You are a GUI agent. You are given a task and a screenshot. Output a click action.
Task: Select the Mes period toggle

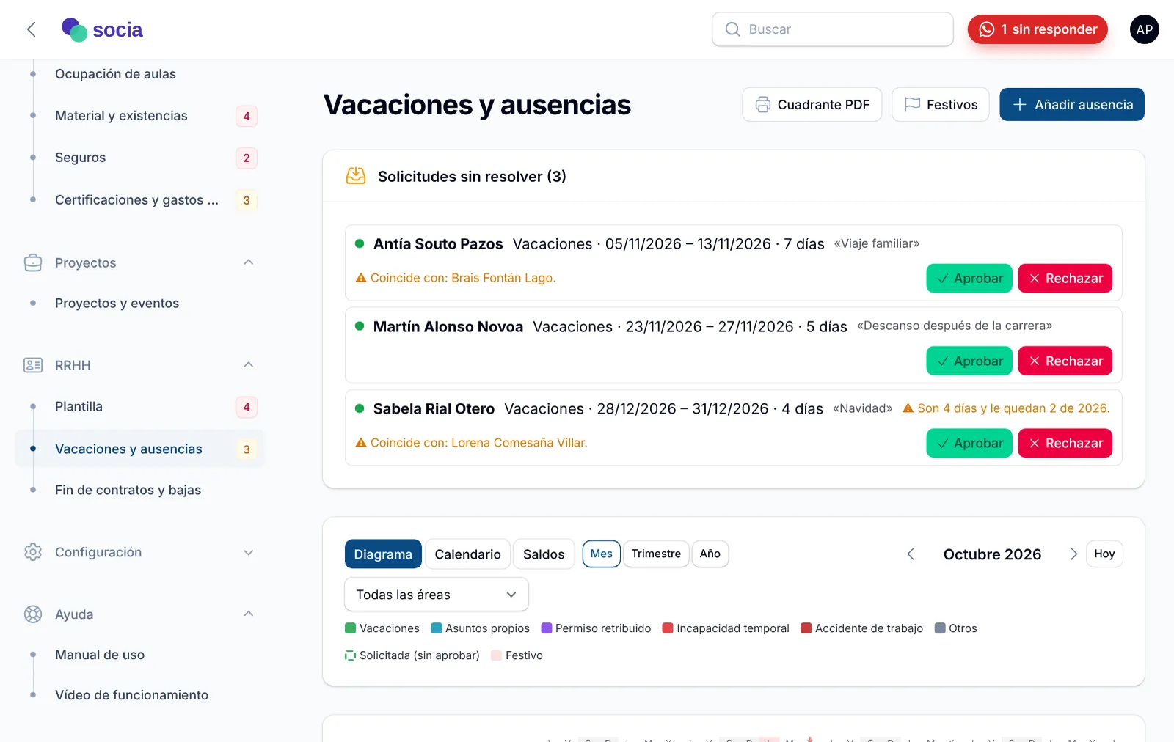pos(602,554)
